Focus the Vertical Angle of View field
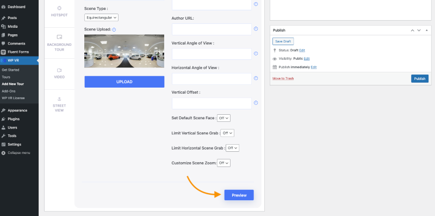Image resolution: width=435 pixels, height=216 pixels. tap(212, 54)
